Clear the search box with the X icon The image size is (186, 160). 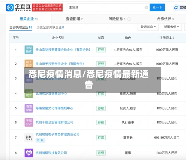click(146, 7)
